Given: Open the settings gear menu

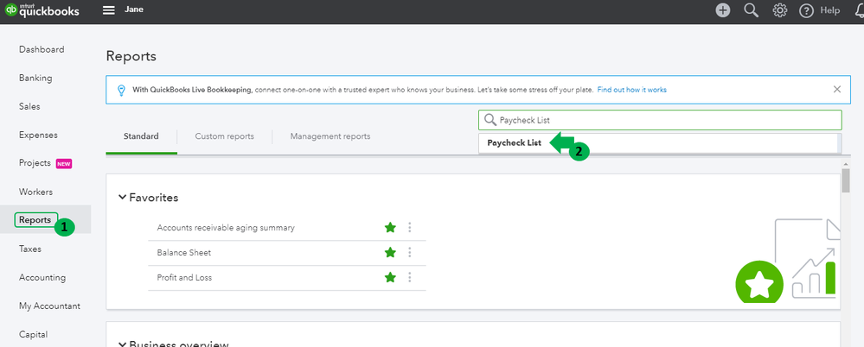Looking at the screenshot, I should (x=779, y=10).
